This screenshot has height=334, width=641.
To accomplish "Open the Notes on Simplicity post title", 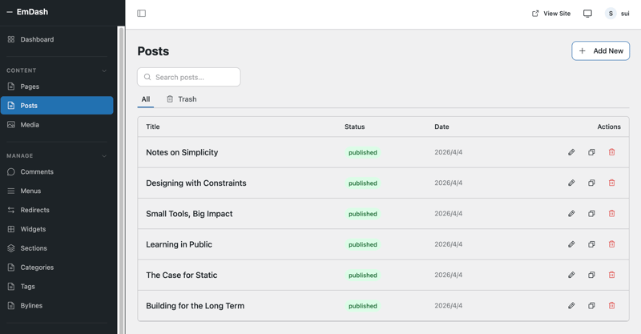I will (182, 152).
